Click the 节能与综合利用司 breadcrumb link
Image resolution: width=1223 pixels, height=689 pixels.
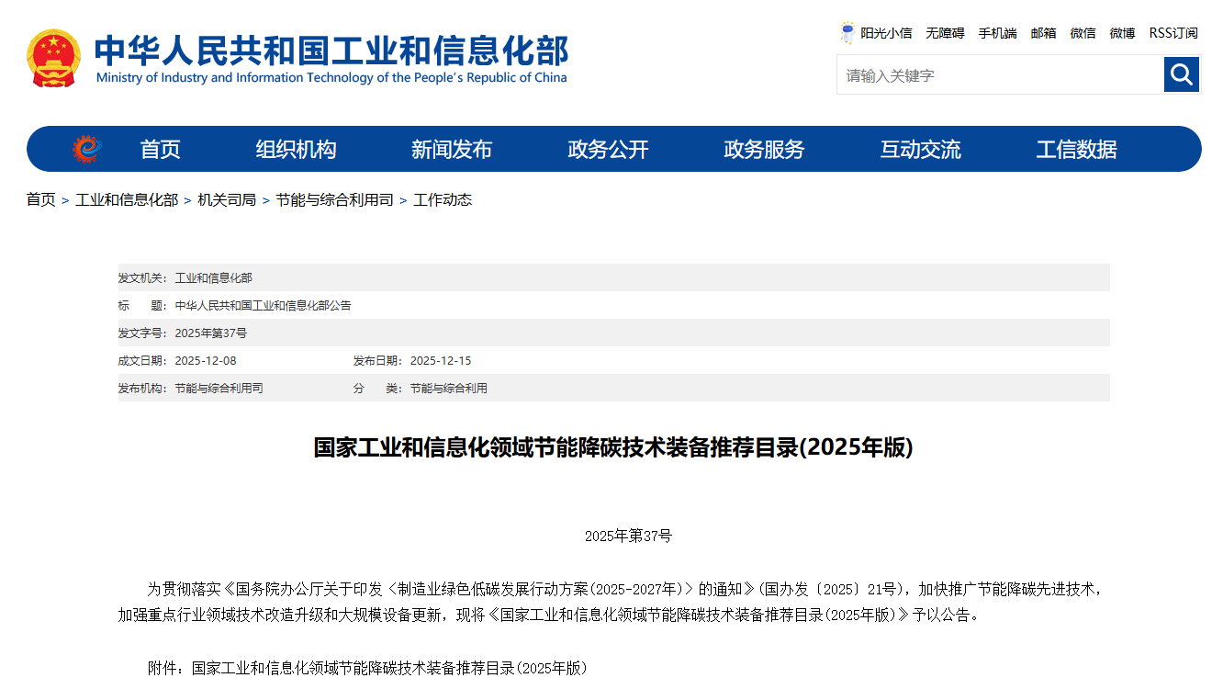(x=335, y=199)
